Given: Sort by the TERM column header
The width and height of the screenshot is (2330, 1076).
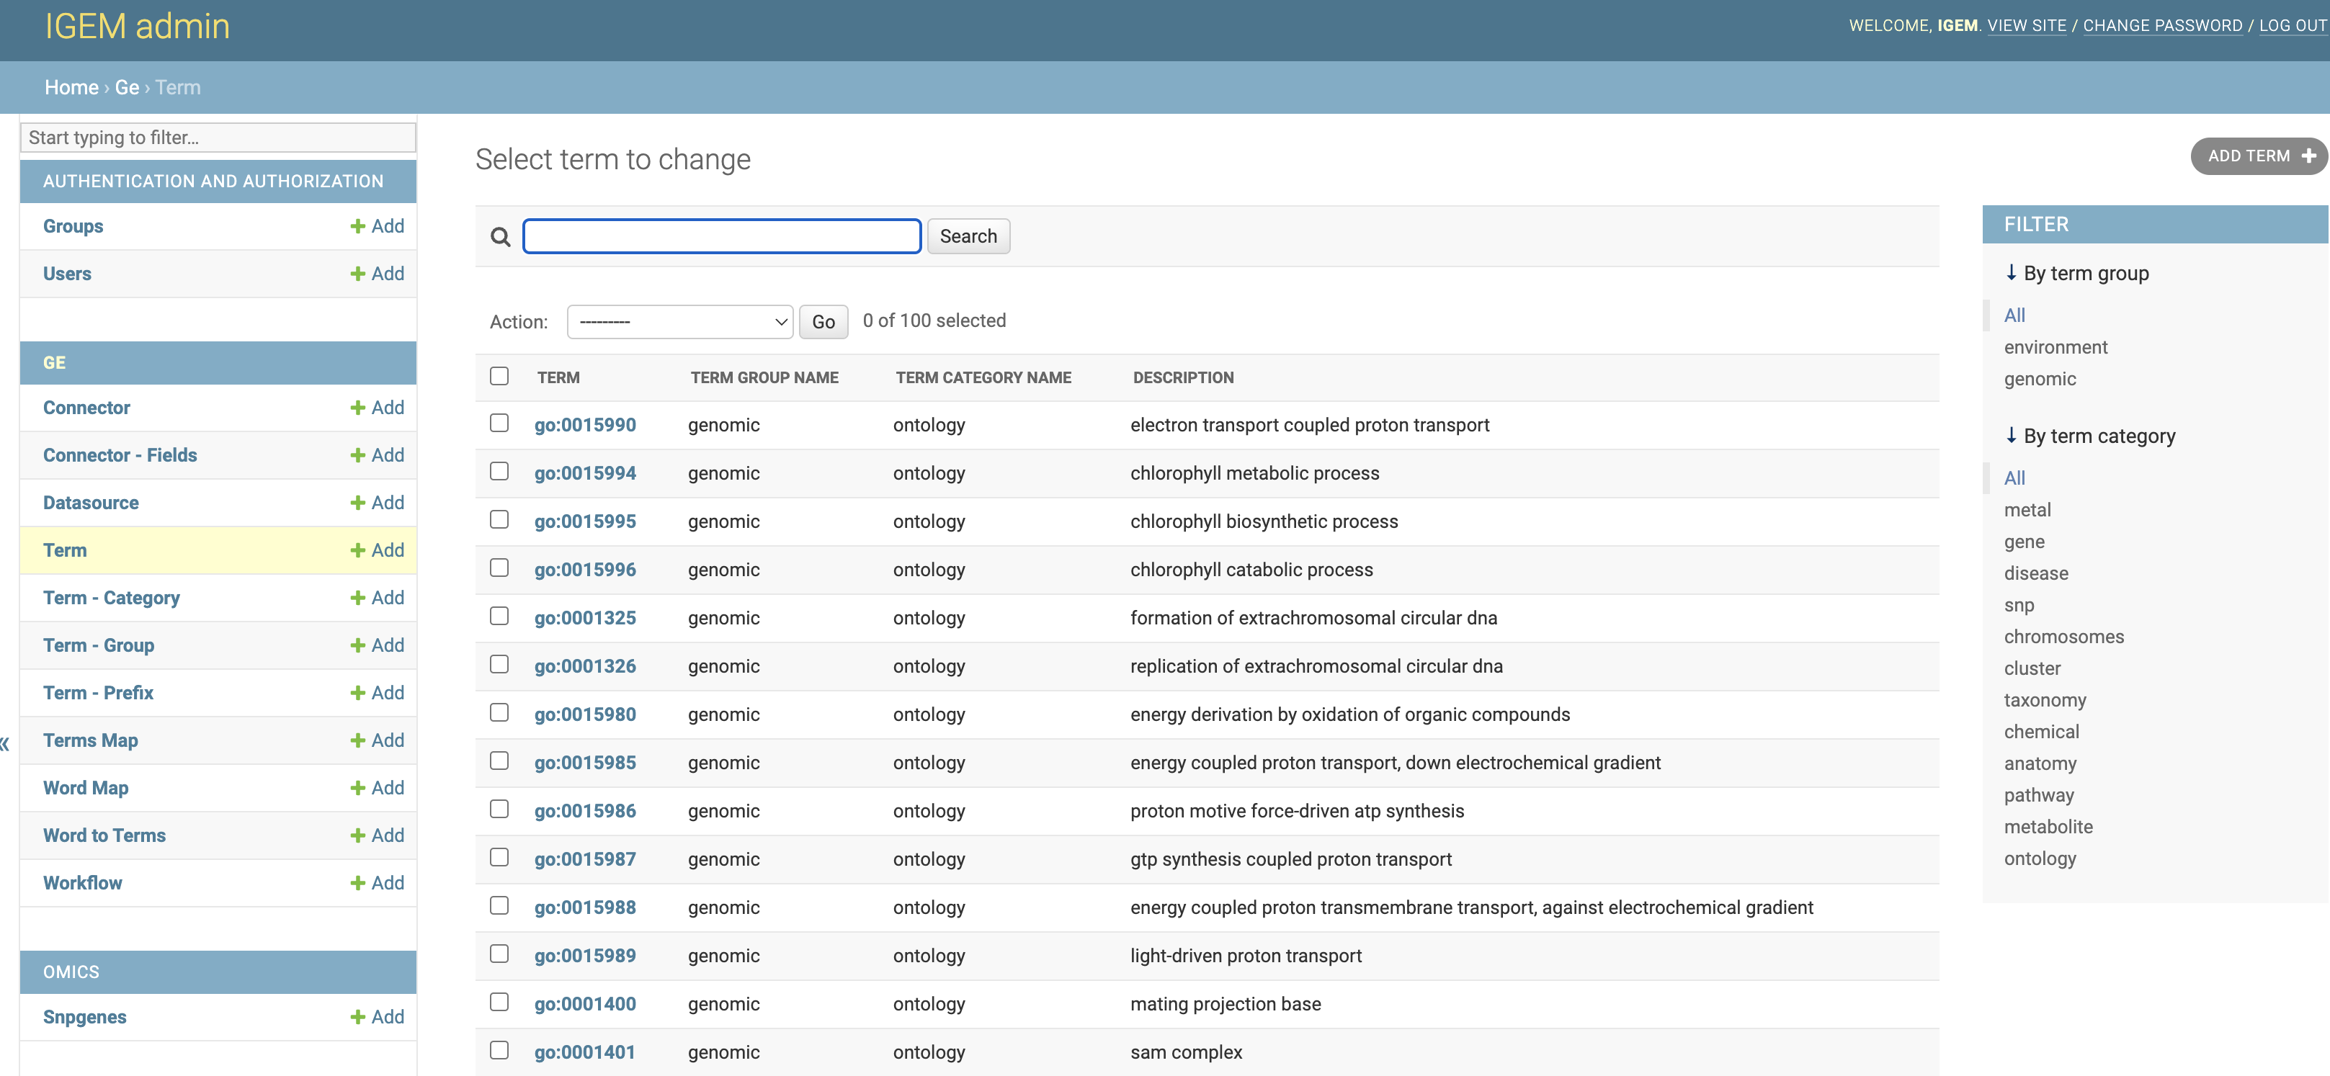Looking at the screenshot, I should (558, 378).
